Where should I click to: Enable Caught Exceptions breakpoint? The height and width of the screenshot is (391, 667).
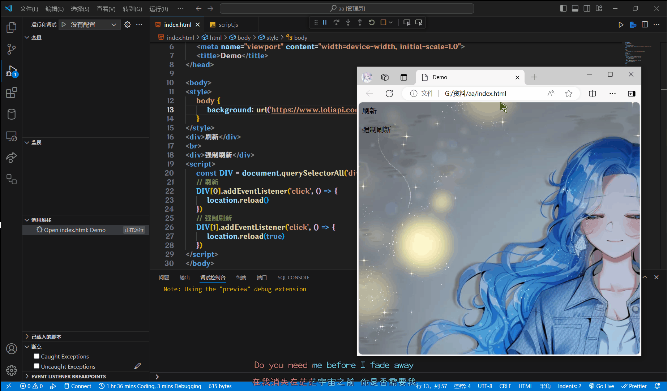[37, 356]
